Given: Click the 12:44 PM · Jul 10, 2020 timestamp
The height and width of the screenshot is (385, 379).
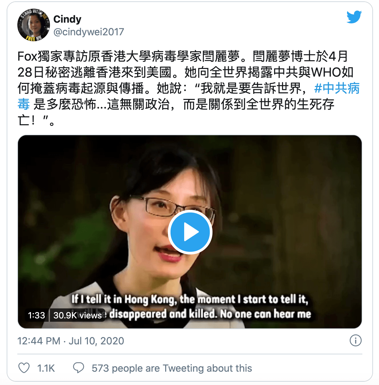Looking at the screenshot, I should click(x=71, y=341).
